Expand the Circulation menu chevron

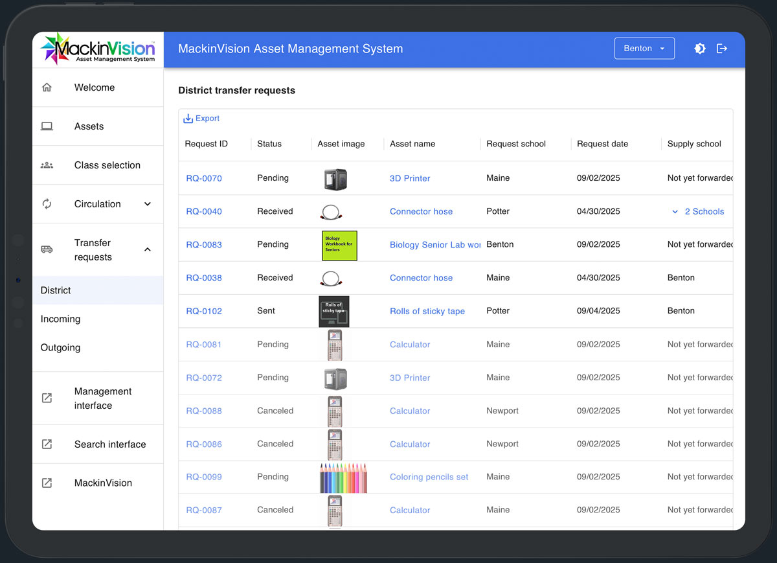pyautogui.click(x=148, y=204)
